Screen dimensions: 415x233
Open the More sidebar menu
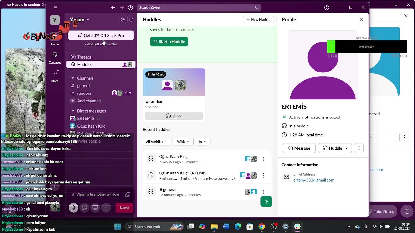click(x=55, y=76)
